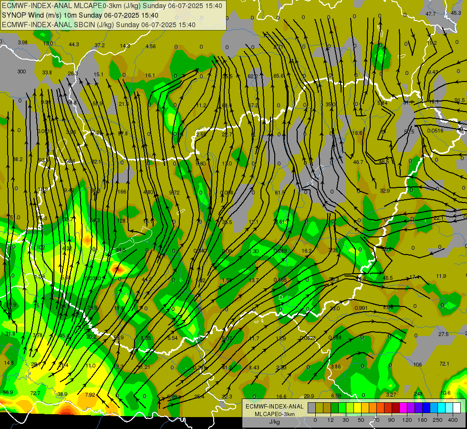The width and height of the screenshot is (467, 429).
Task: Pick the pure blue legend swatch
Action: tap(426, 408)
